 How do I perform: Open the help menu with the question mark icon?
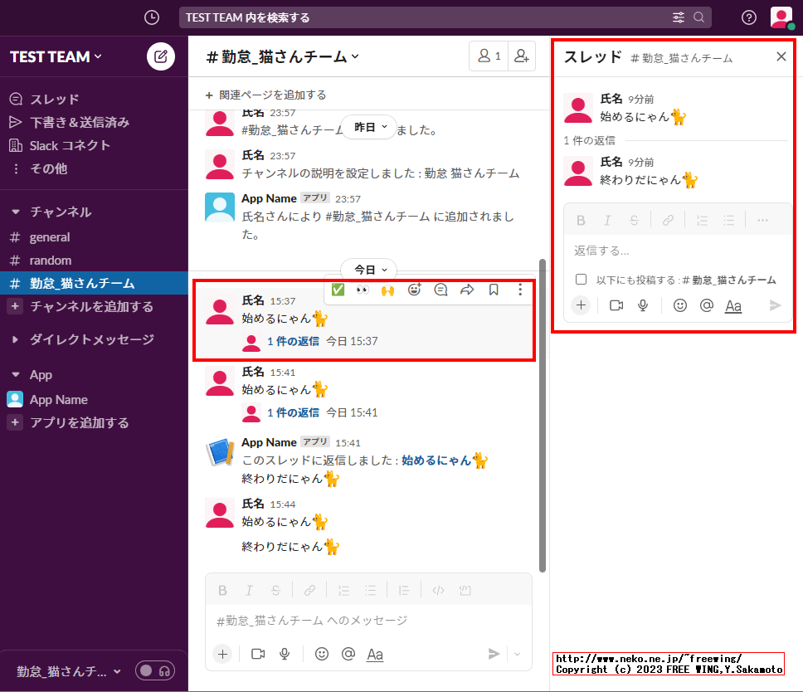coord(748,17)
